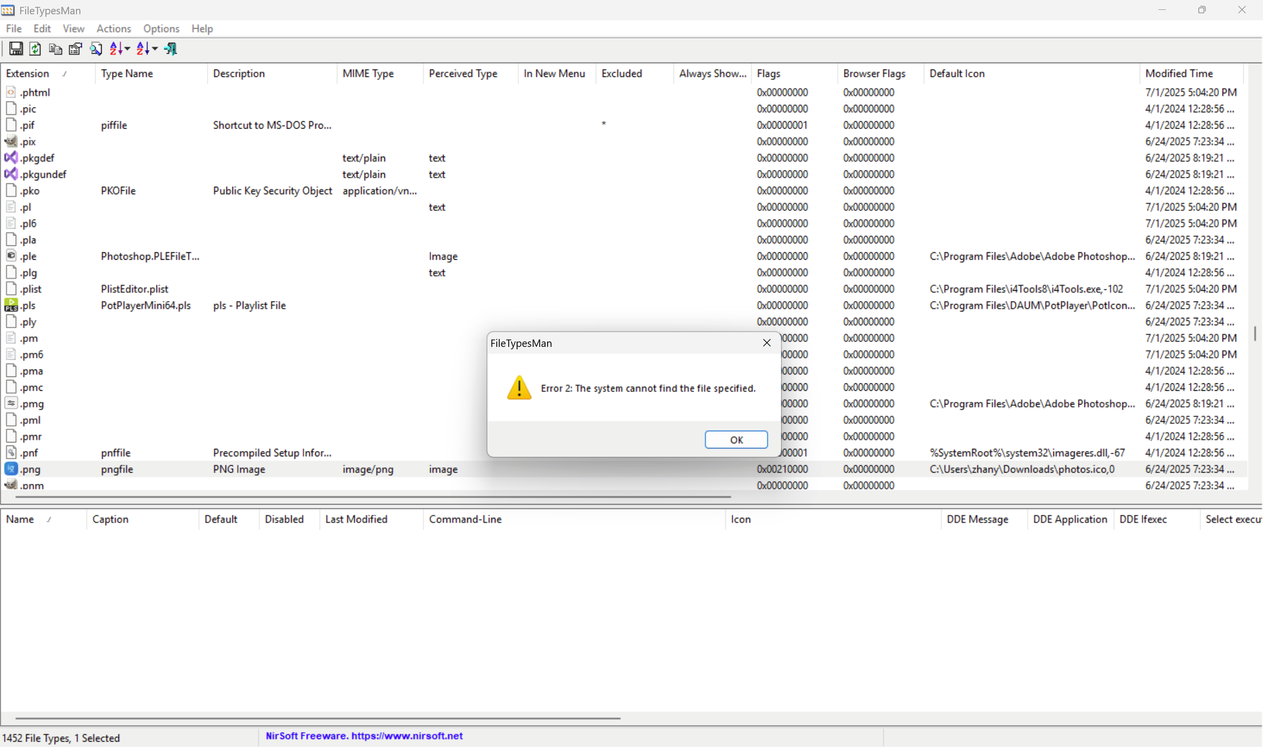Click the warning icon in the error dialog
This screenshot has width=1263, height=747.
519,388
